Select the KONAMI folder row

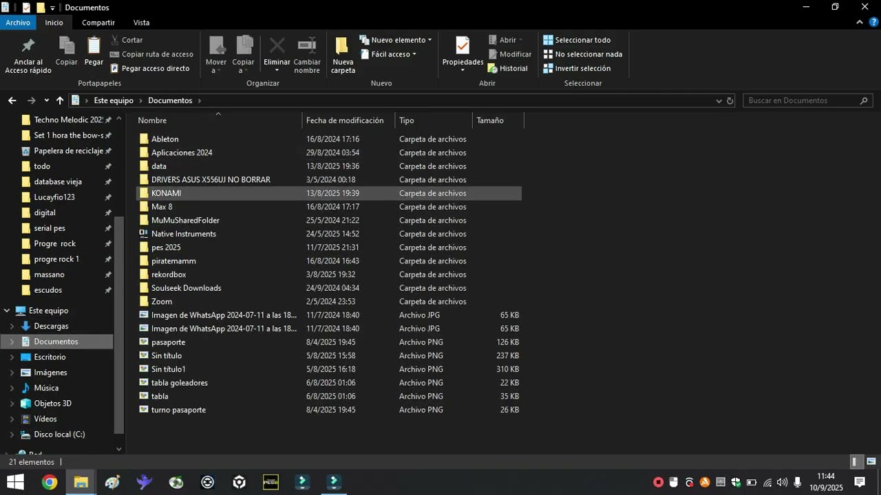[x=329, y=193]
